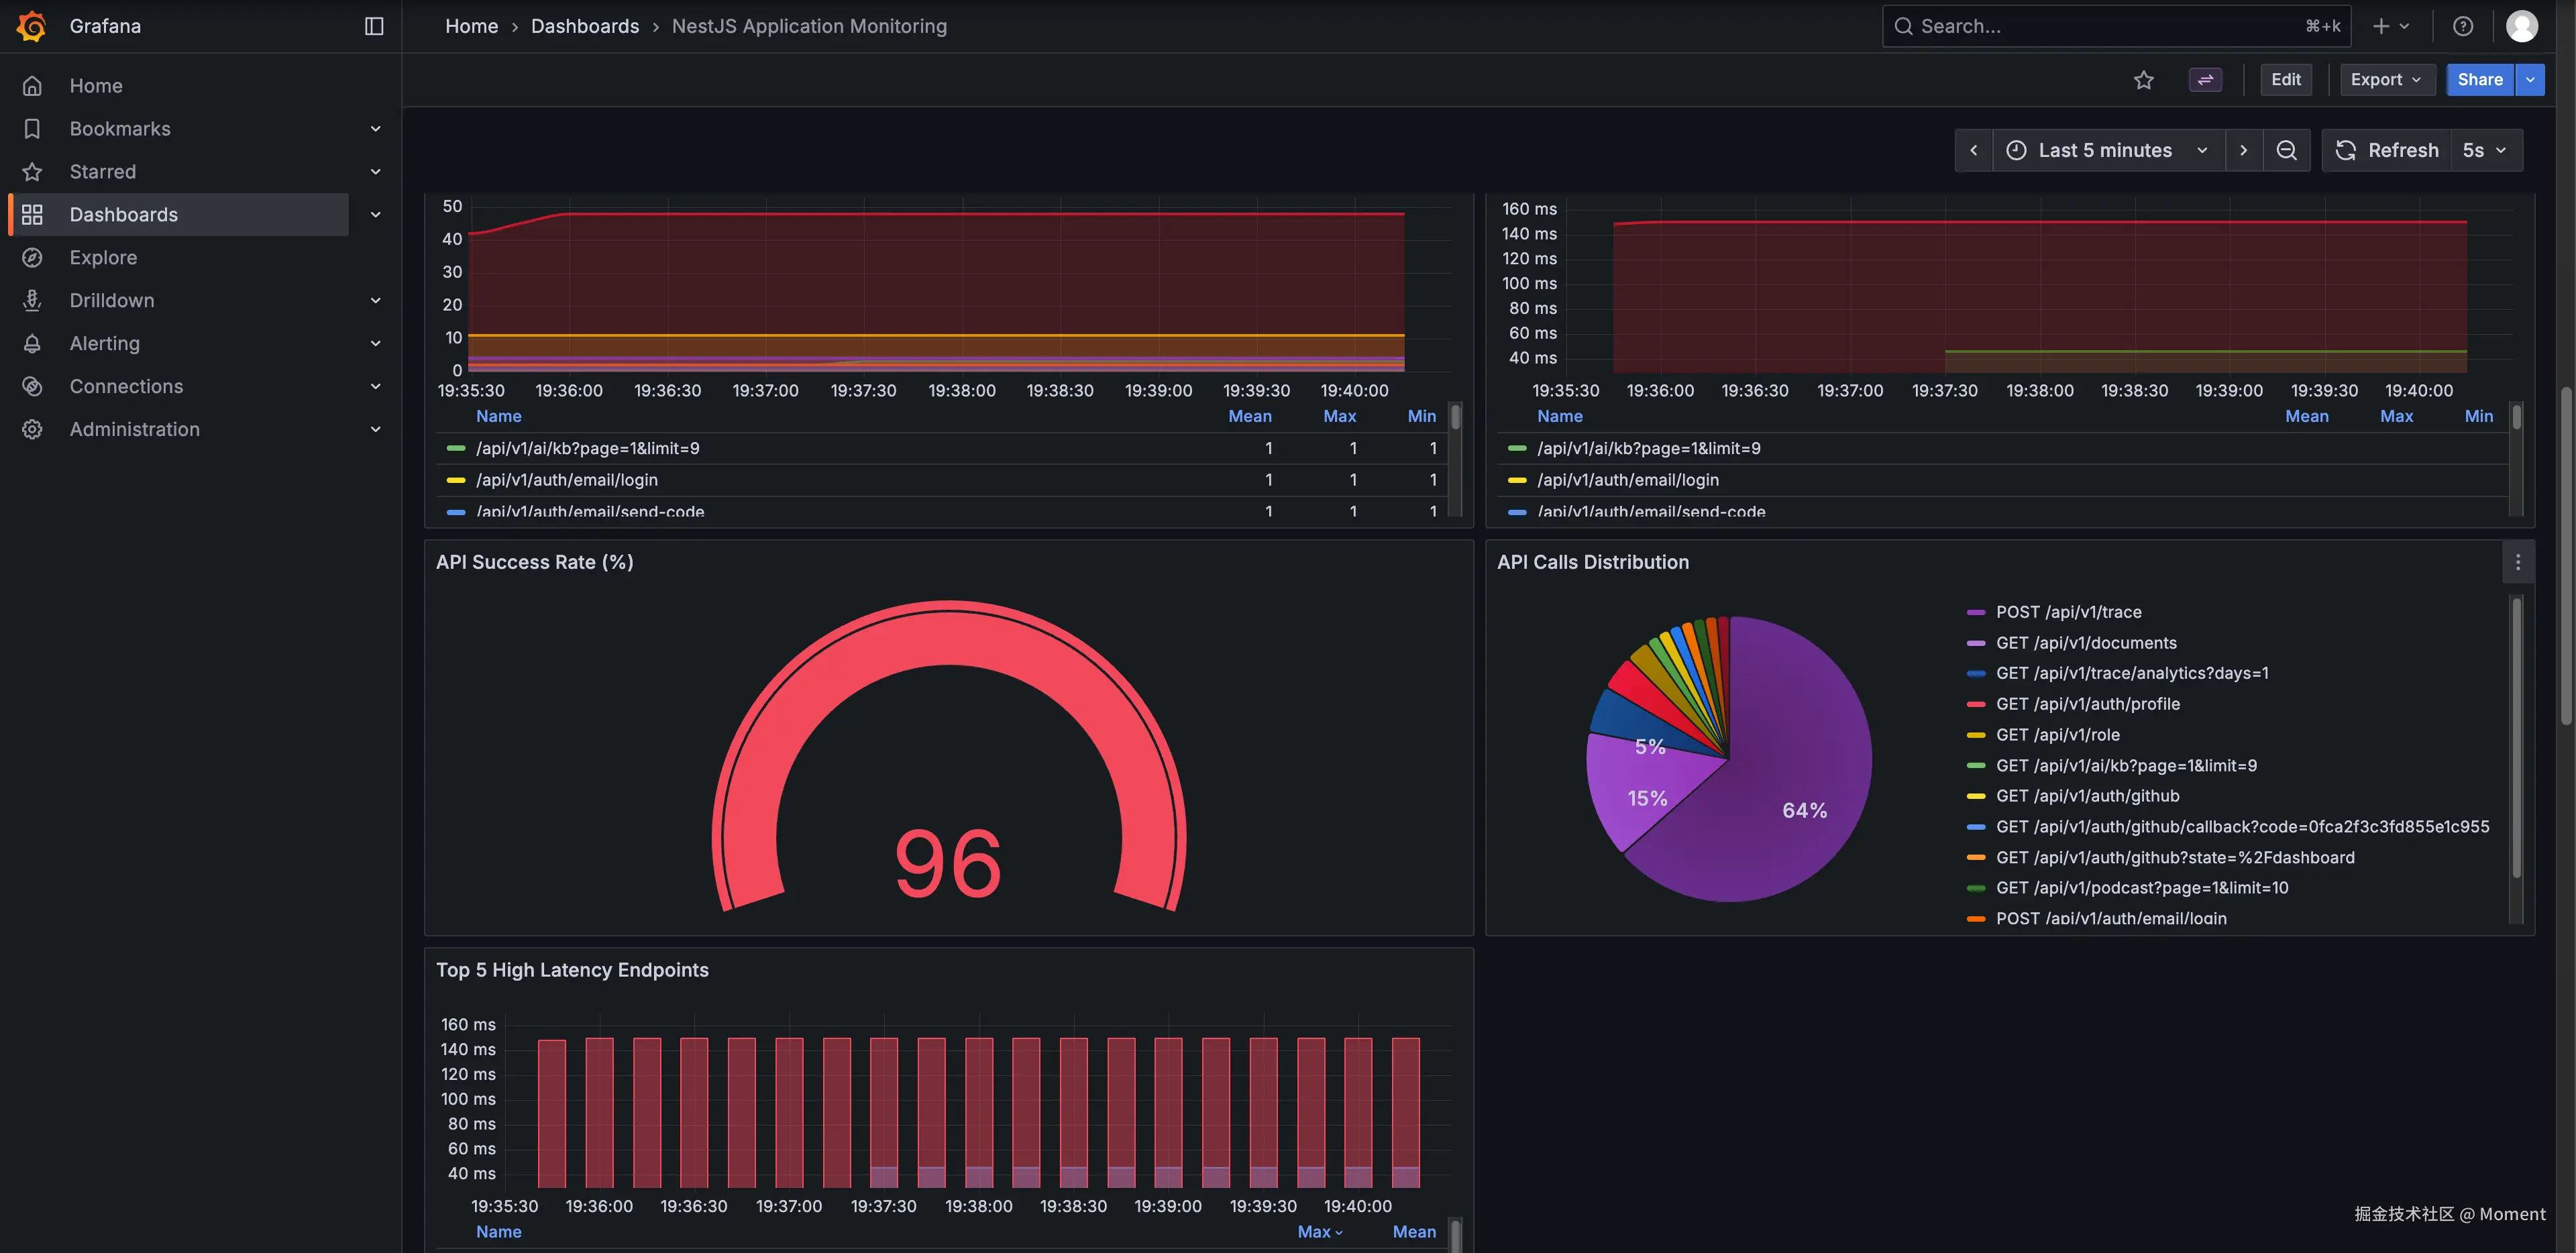Open the 5s refresh interval dropdown
Viewport: 2576px width, 1253px height.
[2484, 150]
